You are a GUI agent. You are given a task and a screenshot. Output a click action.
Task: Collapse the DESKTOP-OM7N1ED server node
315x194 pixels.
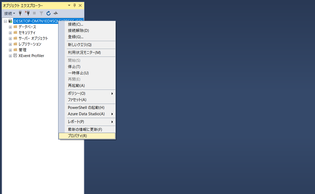[5, 21]
